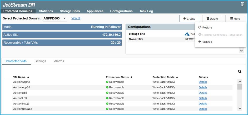
Task: Choose Restore from the More menu
Action: [x=207, y=28]
